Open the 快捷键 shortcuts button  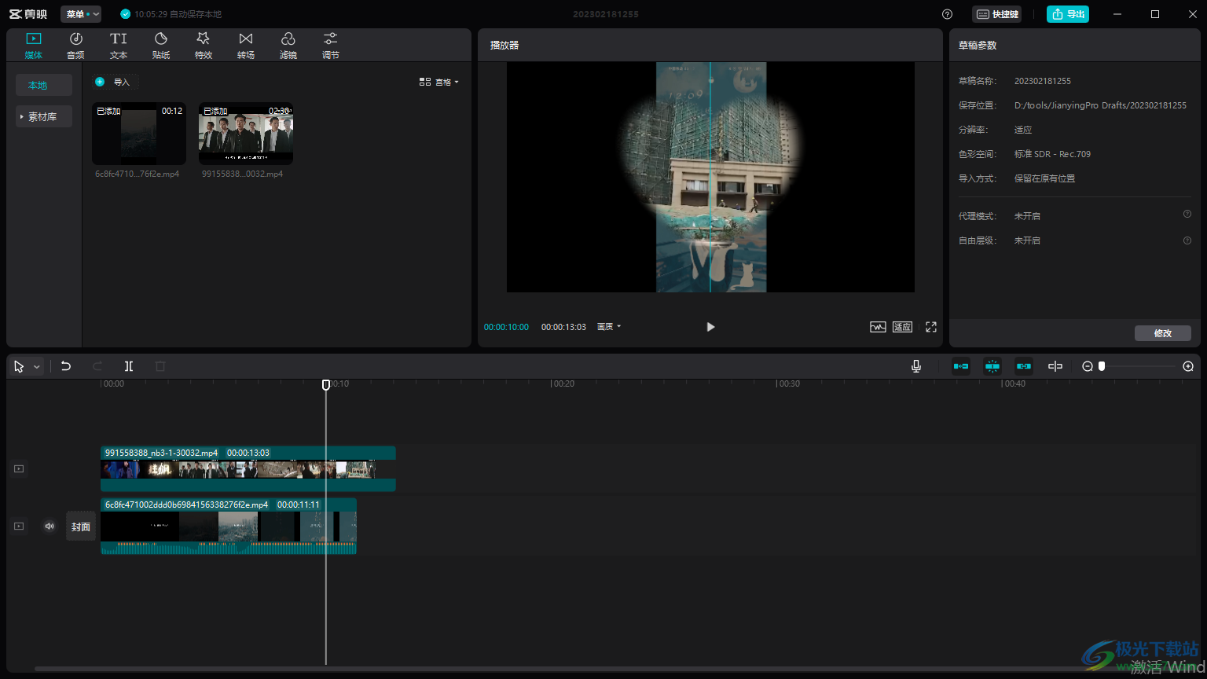click(997, 14)
